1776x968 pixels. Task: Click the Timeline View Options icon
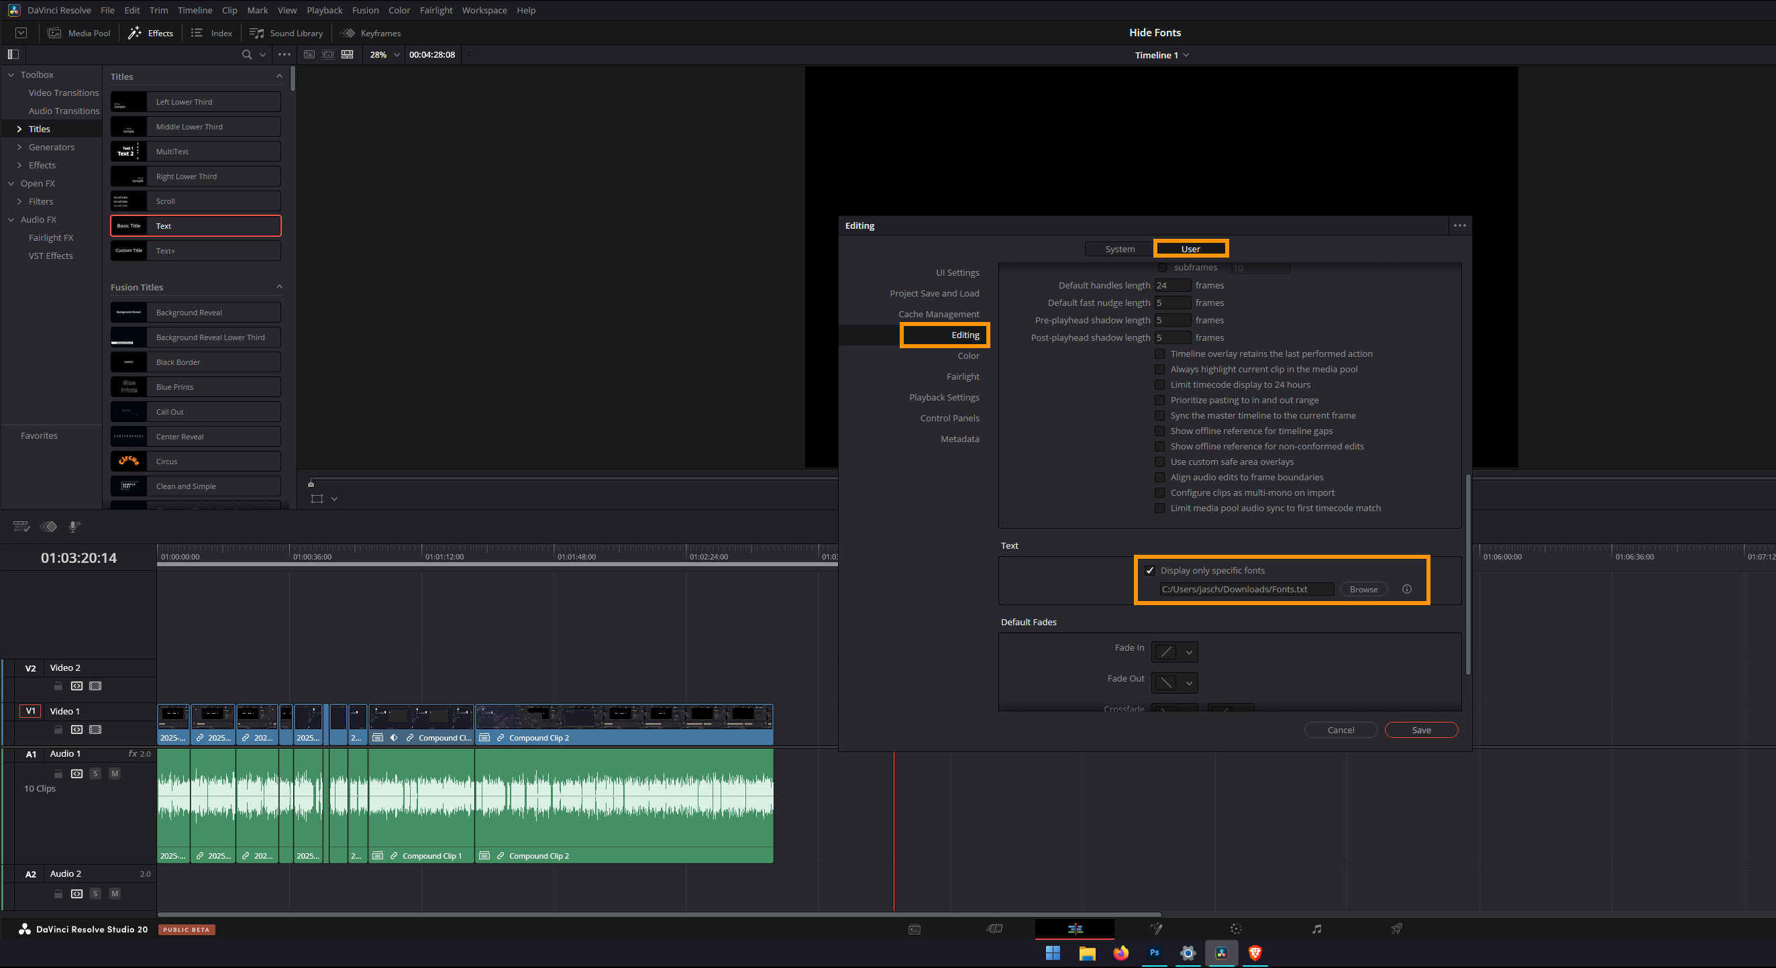click(21, 527)
